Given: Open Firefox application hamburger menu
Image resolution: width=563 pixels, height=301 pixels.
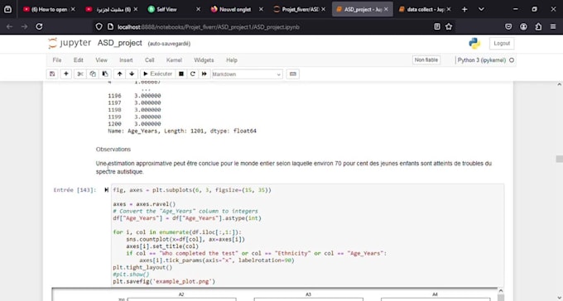Looking at the screenshot, I should pyautogui.click(x=553, y=26).
